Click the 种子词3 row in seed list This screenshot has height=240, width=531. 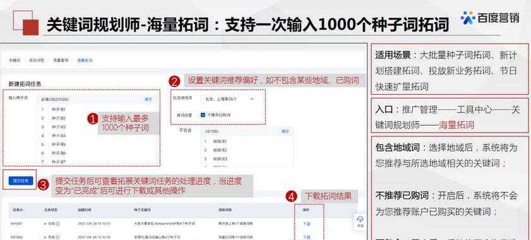(x=97, y=127)
